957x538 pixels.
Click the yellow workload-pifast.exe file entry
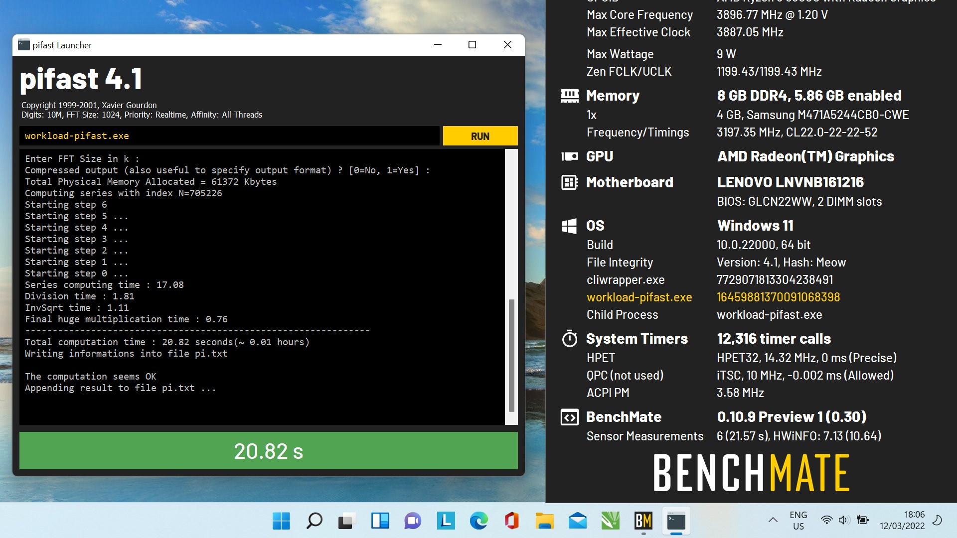pyautogui.click(x=639, y=297)
